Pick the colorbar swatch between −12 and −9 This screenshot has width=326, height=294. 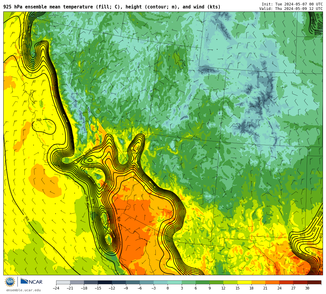pyautogui.click(x=119, y=282)
